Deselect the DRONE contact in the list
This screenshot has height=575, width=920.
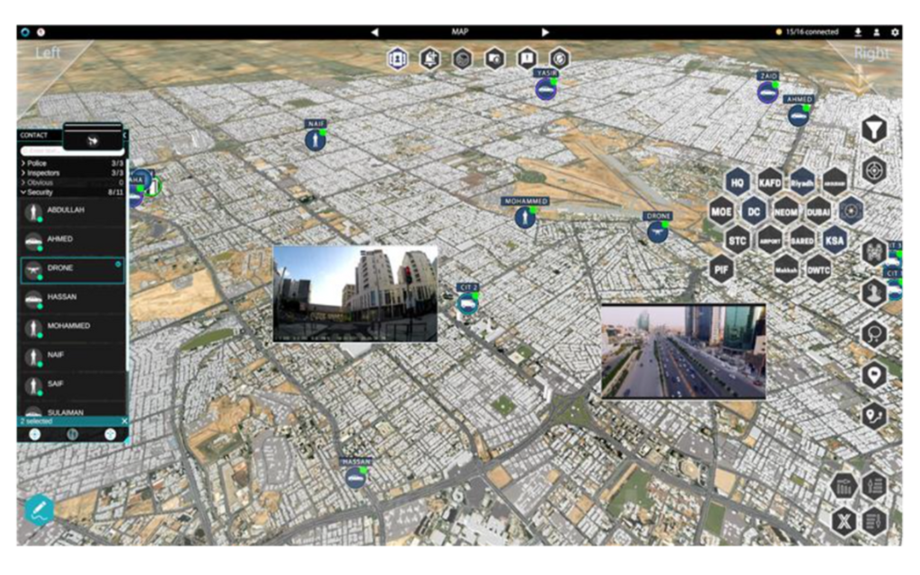(71, 268)
